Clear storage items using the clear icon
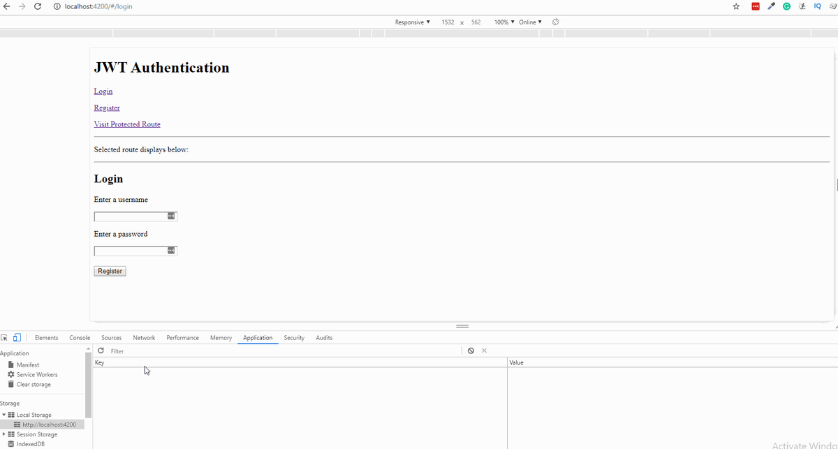This screenshot has height=449, width=838. point(470,350)
